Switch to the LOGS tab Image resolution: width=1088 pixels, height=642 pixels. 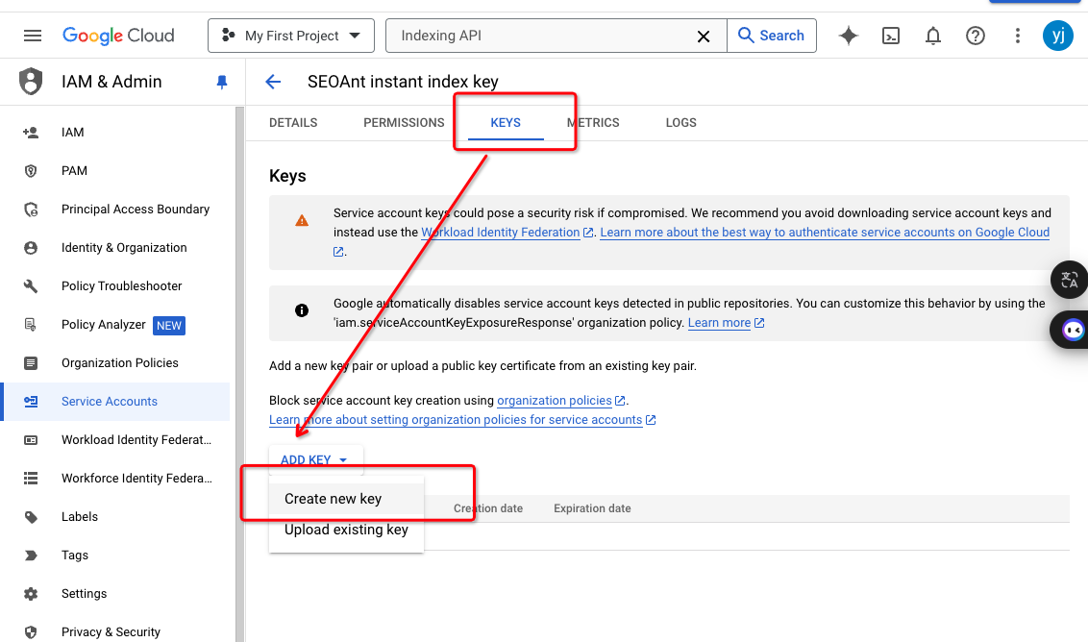coord(680,123)
